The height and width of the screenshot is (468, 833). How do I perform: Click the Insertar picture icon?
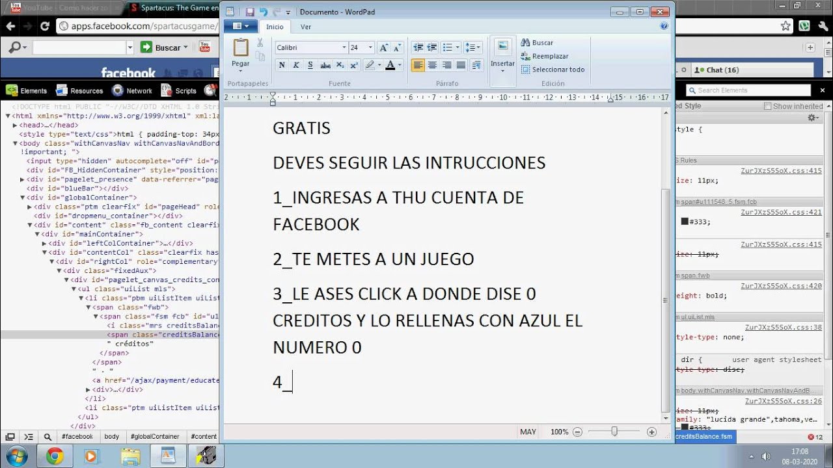tap(502, 47)
